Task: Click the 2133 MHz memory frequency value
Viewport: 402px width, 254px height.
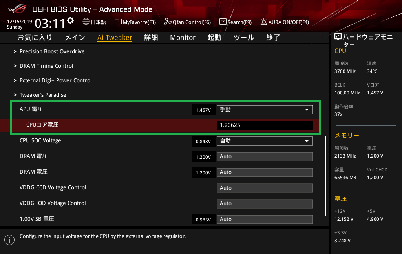Action: point(345,156)
